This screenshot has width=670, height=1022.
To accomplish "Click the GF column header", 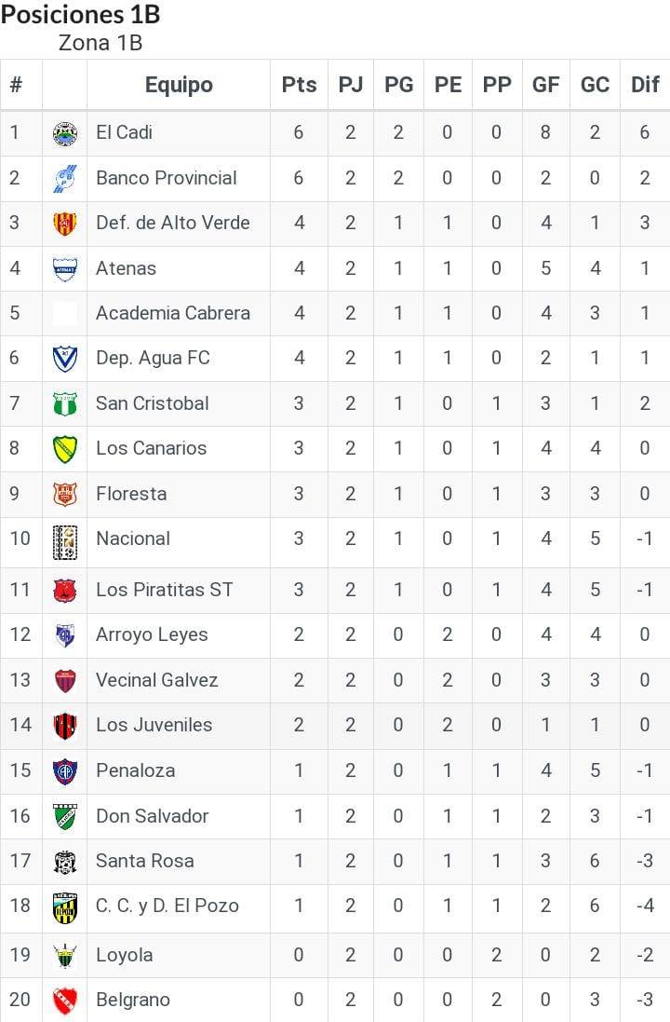I will click(x=545, y=85).
